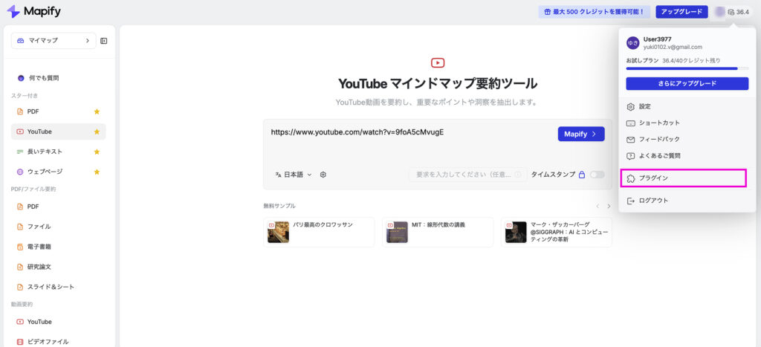Select プラグイン in the user menu
Image resolution: width=761 pixels, height=347 pixels.
coord(682,178)
